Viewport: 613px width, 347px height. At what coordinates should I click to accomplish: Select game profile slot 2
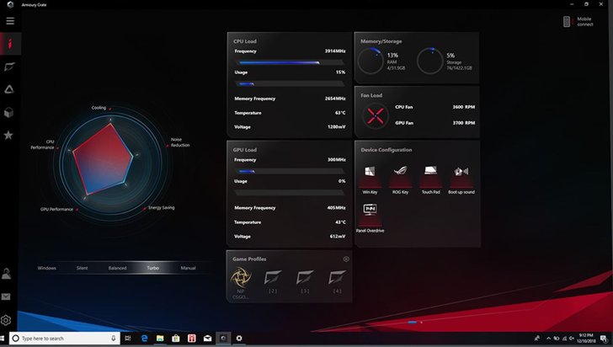pyautogui.click(x=273, y=281)
